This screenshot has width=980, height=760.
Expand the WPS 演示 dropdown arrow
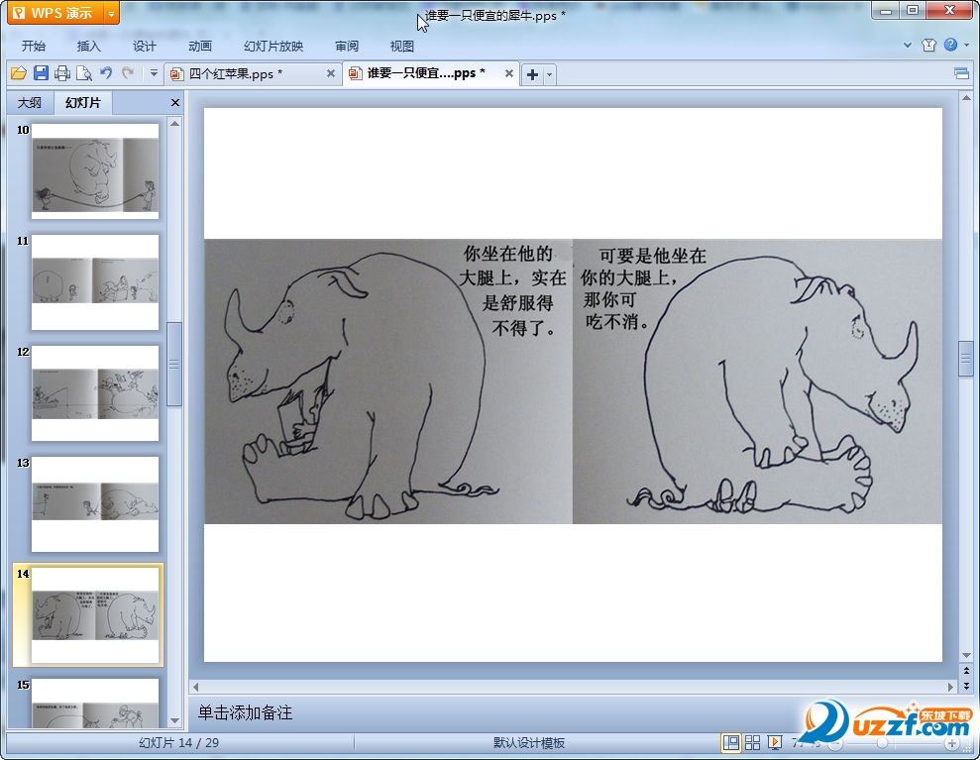point(111,13)
